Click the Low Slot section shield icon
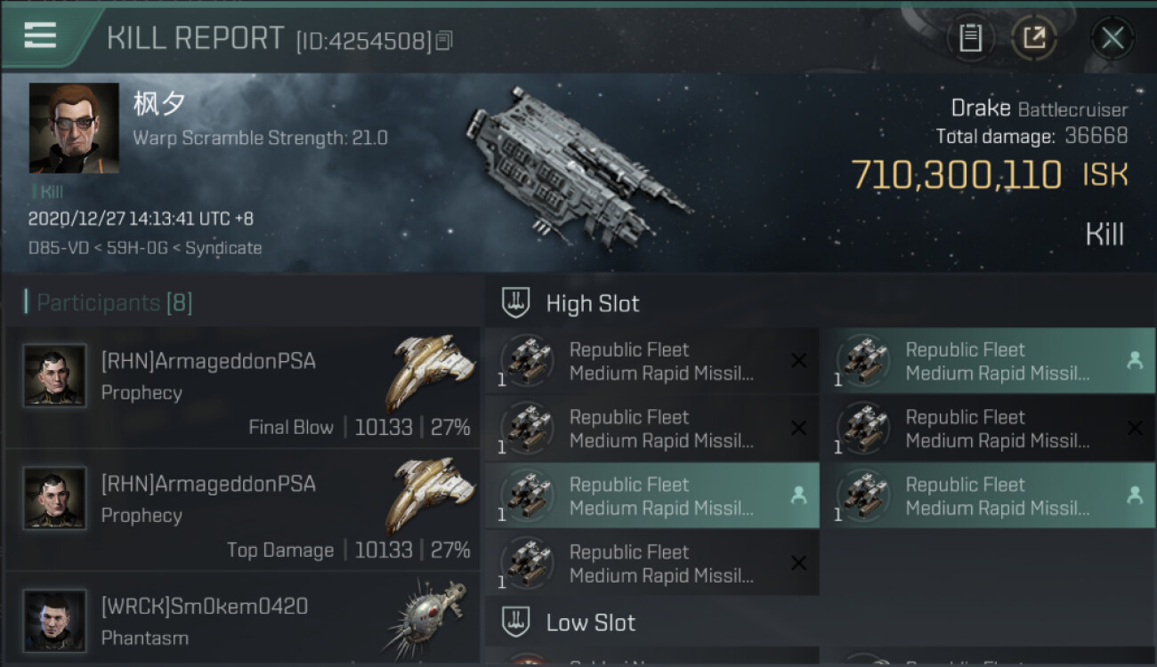This screenshot has width=1157, height=667. 516,622
